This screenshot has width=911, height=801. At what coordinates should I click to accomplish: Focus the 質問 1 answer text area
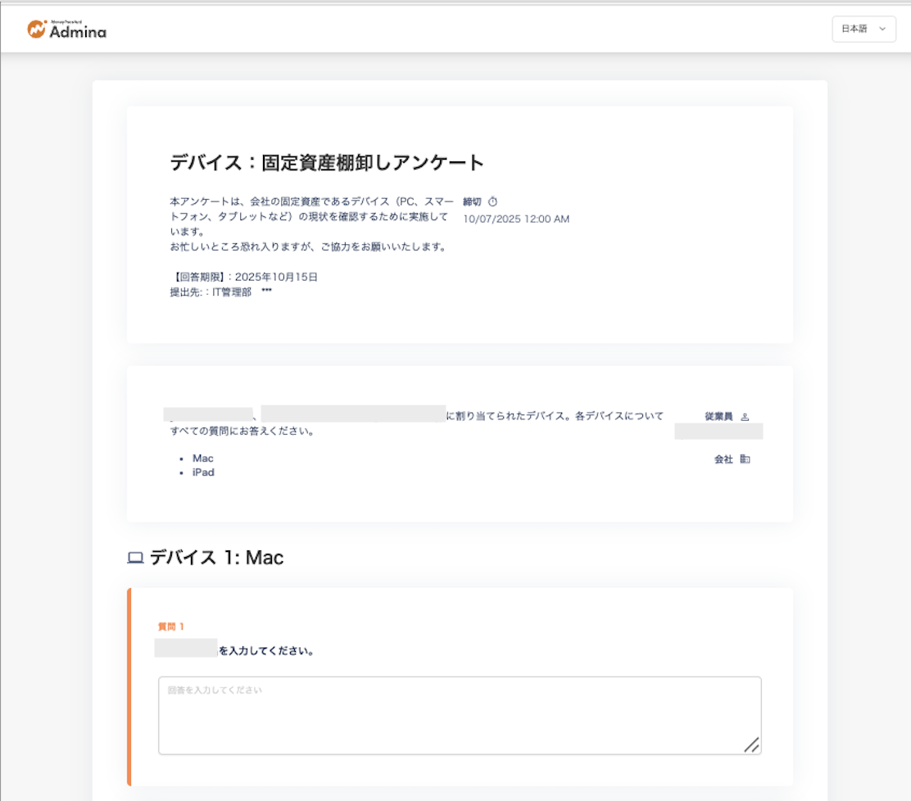click(460, 716)
